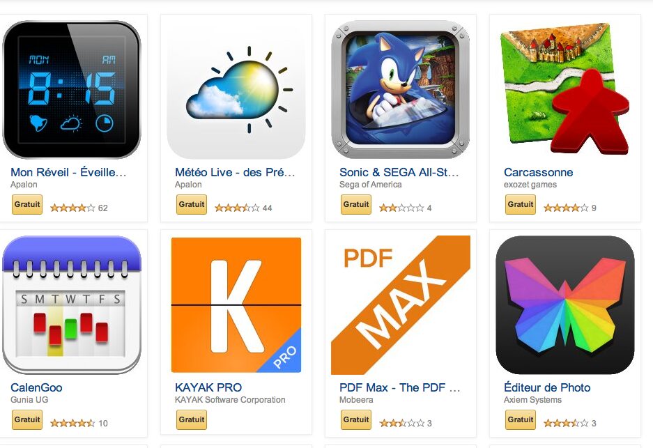Open the Météo Live weather app icon

[x=236, y=89]
